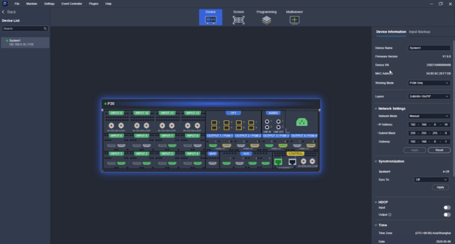Click the Time Zone value Asia/Shanghai

click(432, 233)
